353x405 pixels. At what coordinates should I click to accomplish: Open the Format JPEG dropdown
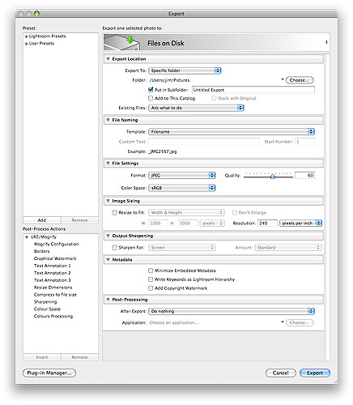coord(182,176)
